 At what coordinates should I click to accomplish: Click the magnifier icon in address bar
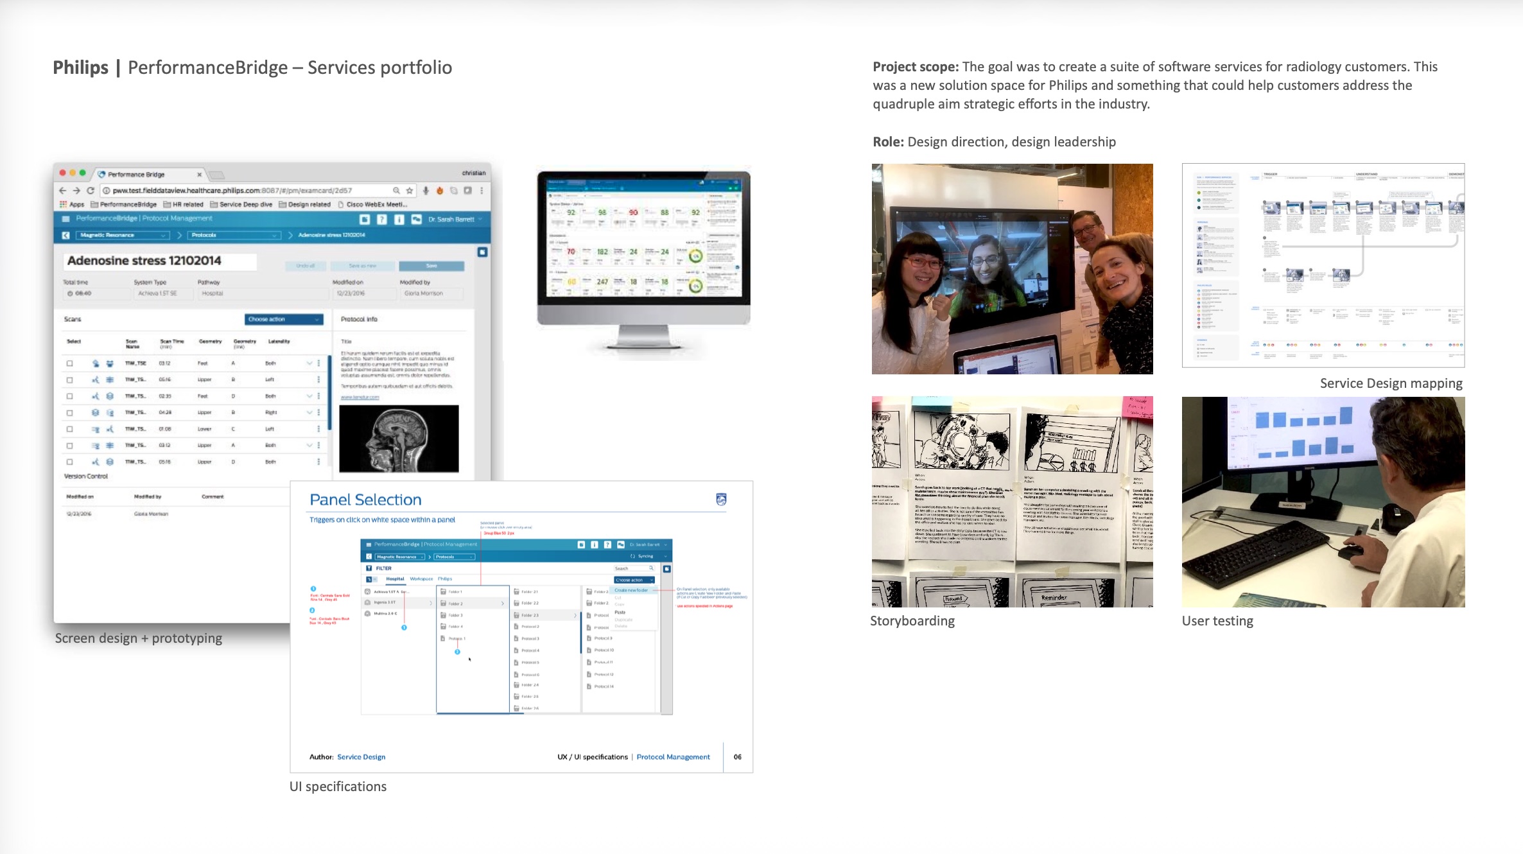(396, 191)
